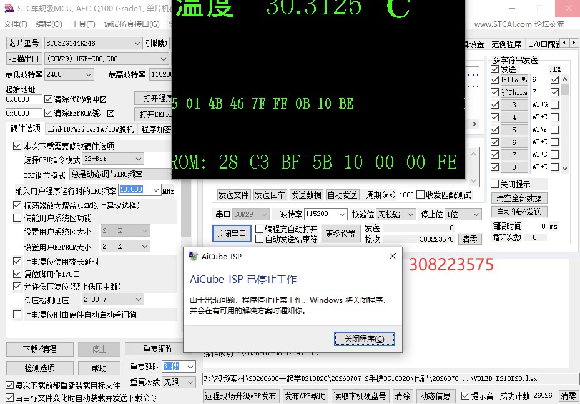Click the 扫描串口 button
This screenshot has height=404, width=580.
click(x=24, y=59)
